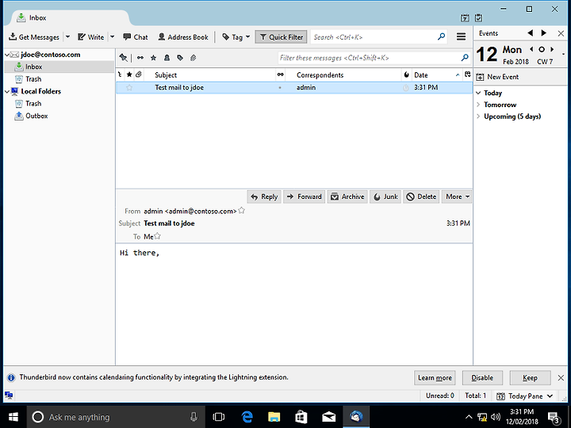571x428 pixels.
Task: Click the thread column header icon
Action: pyautogui.click(x=121, y=75)
